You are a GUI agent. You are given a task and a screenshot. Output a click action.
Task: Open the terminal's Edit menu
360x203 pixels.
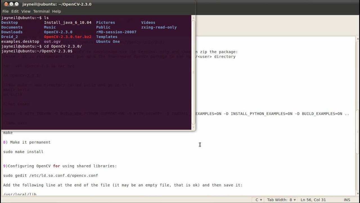[x=15, y=11]
